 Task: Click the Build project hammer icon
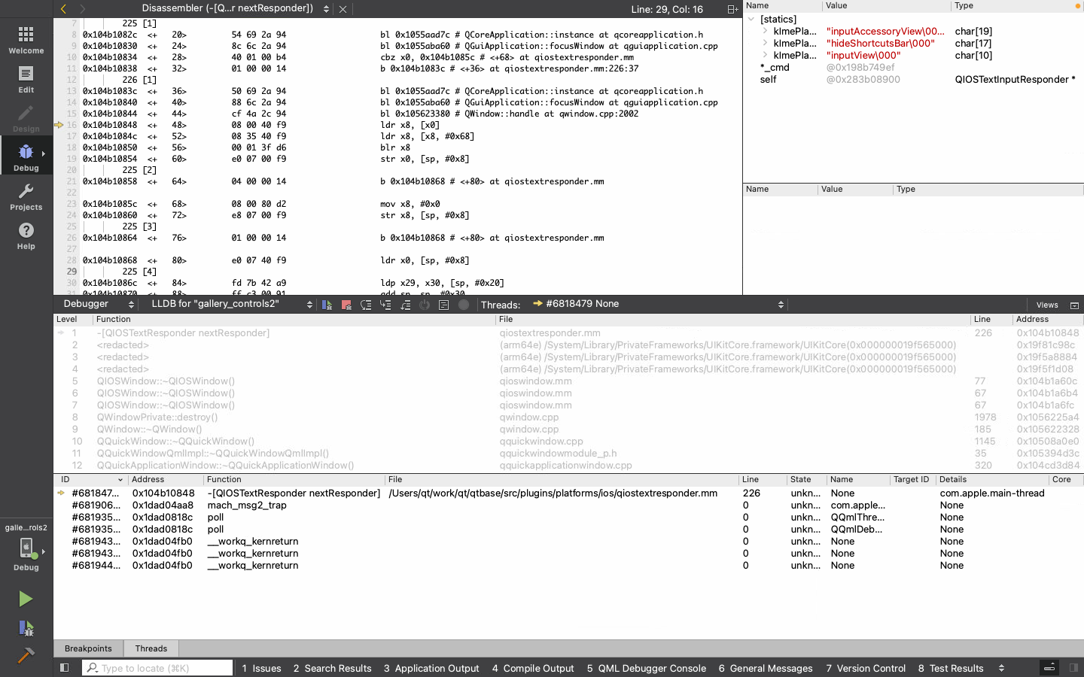(x=26, y=656)
